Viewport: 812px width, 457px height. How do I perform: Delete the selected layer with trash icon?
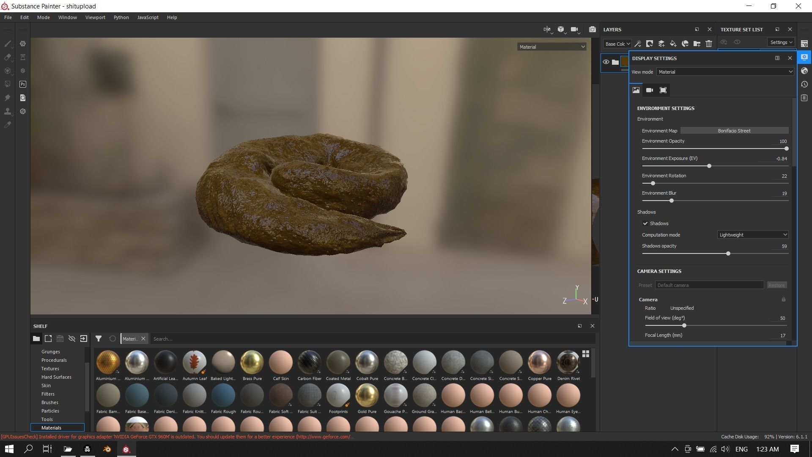click(709, 44)
